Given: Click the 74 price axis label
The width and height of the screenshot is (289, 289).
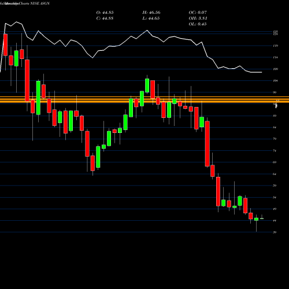Looking at the screenshot, I should coord(275,151).
